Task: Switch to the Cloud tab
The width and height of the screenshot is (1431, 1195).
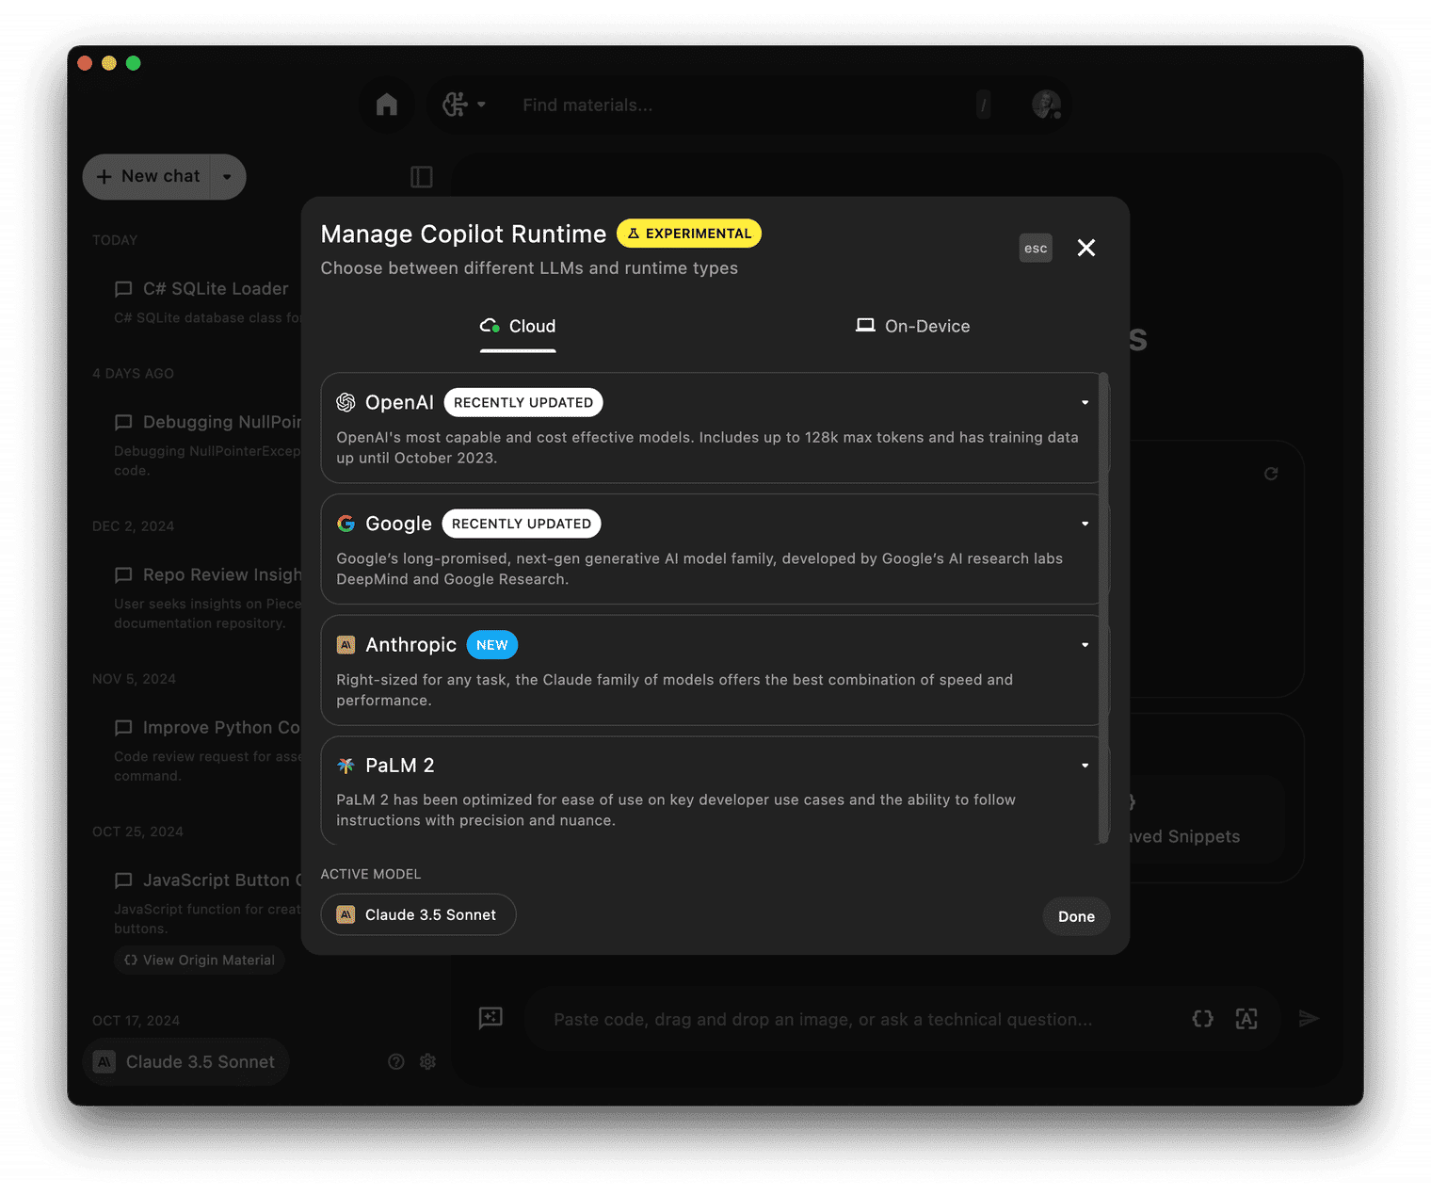Action: [518, 326]
